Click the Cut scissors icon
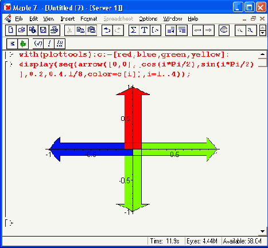Image resolution: width=268 pixels, height=248 pixels. [x=70, y=30]
